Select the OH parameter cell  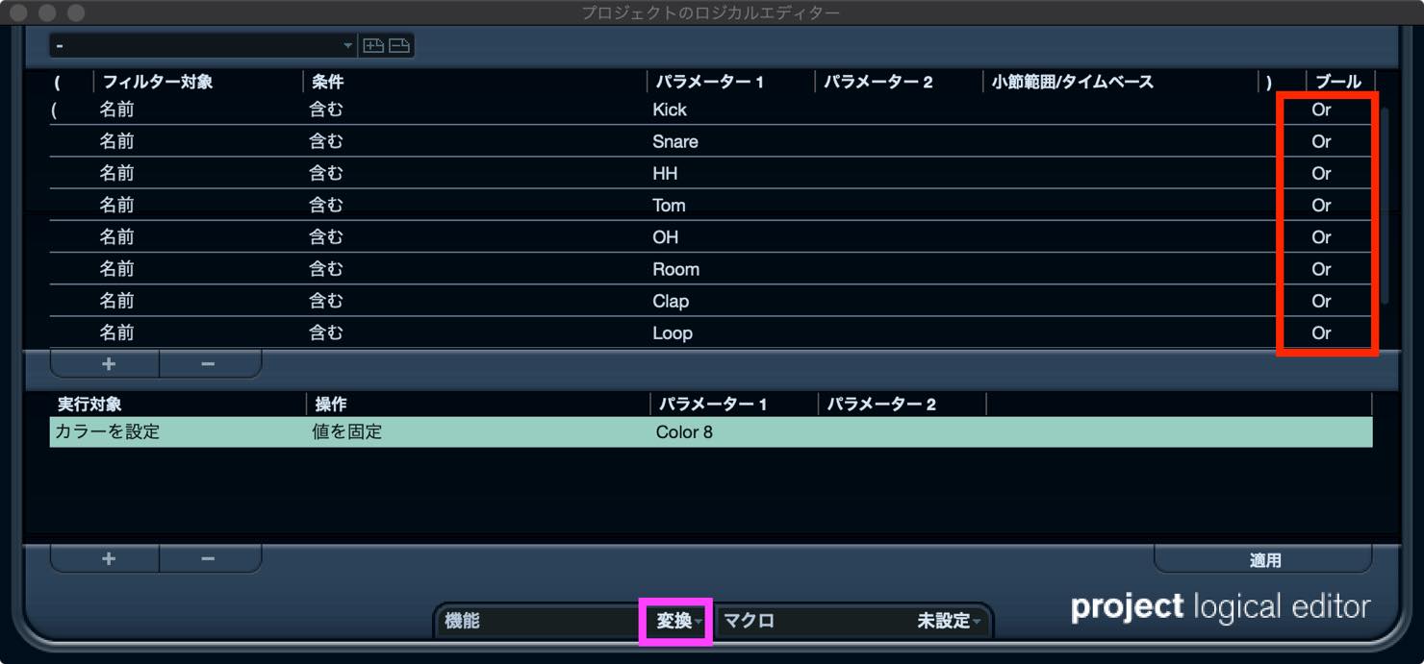(x=665, y=236)
